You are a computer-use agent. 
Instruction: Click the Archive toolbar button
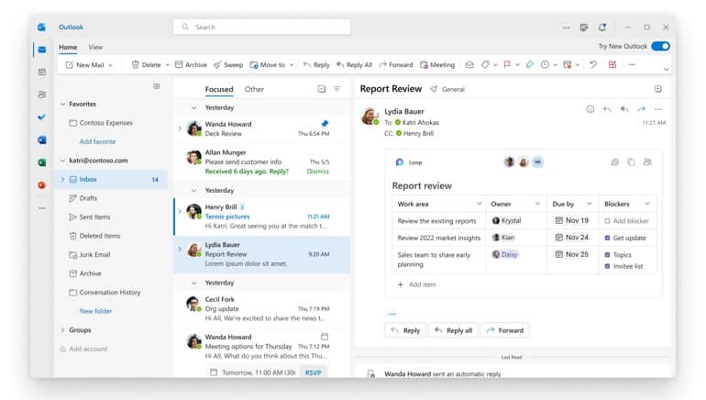coord(191,65)
